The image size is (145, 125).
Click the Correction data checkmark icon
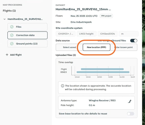click(12, 35)
